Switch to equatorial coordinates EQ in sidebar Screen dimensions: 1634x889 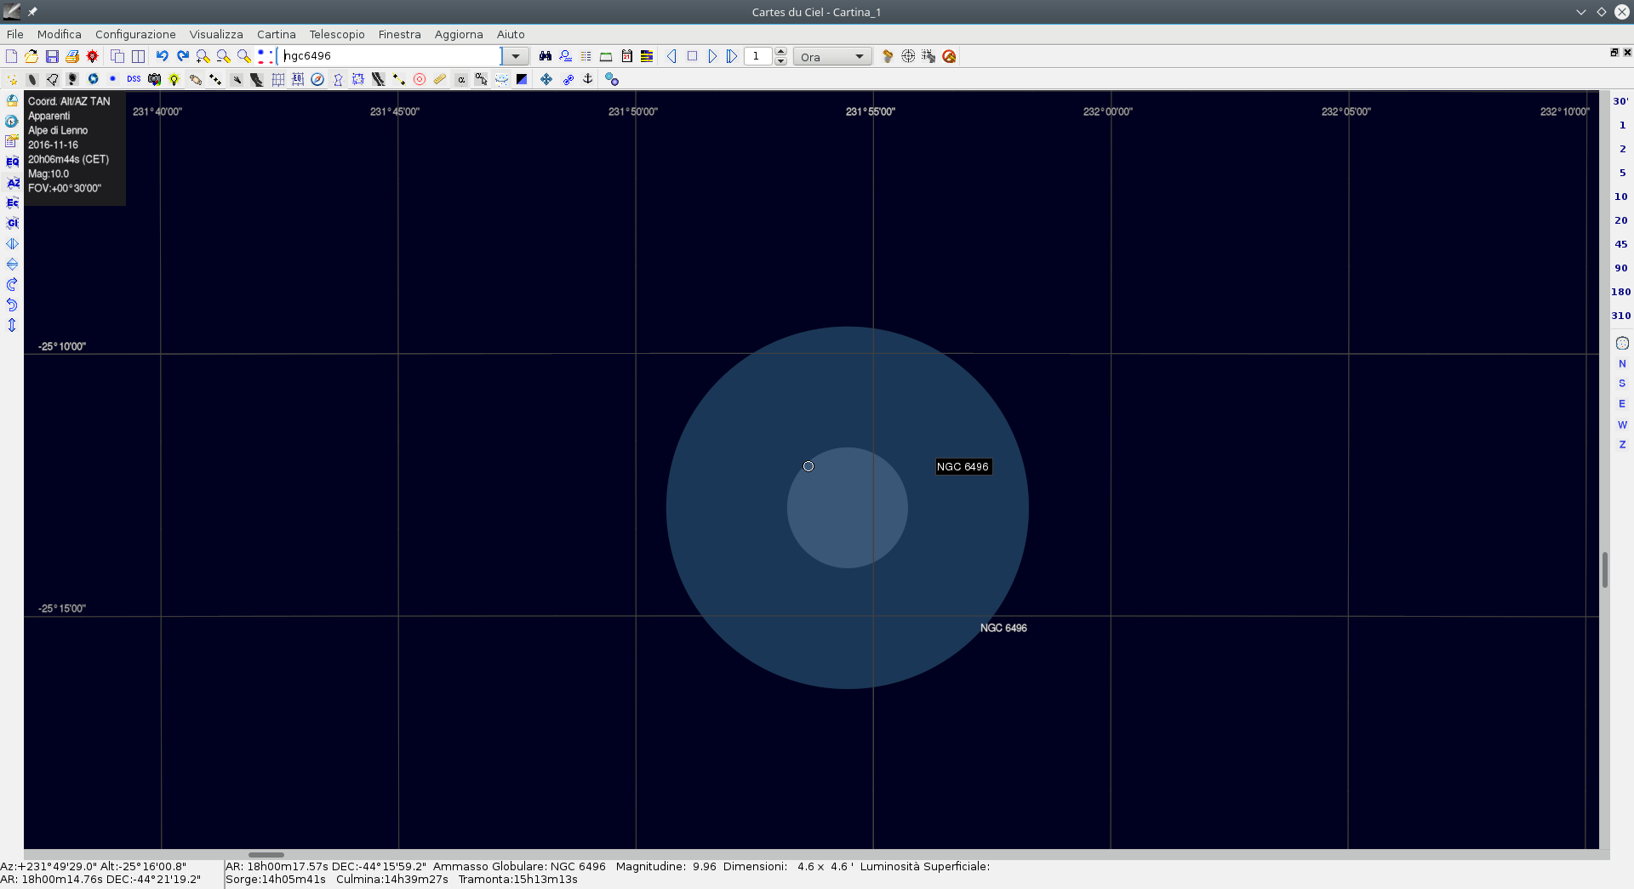pos(12,162)
